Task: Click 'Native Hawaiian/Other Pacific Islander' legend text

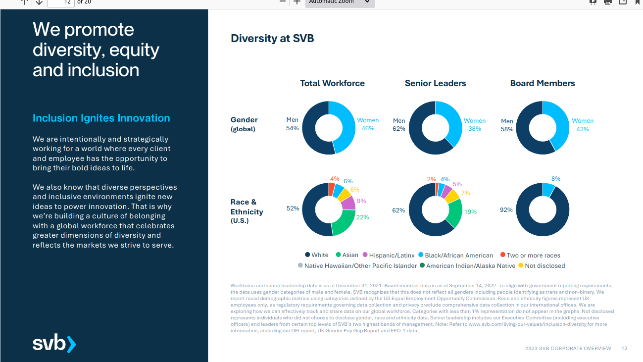Action: [361, 266]
